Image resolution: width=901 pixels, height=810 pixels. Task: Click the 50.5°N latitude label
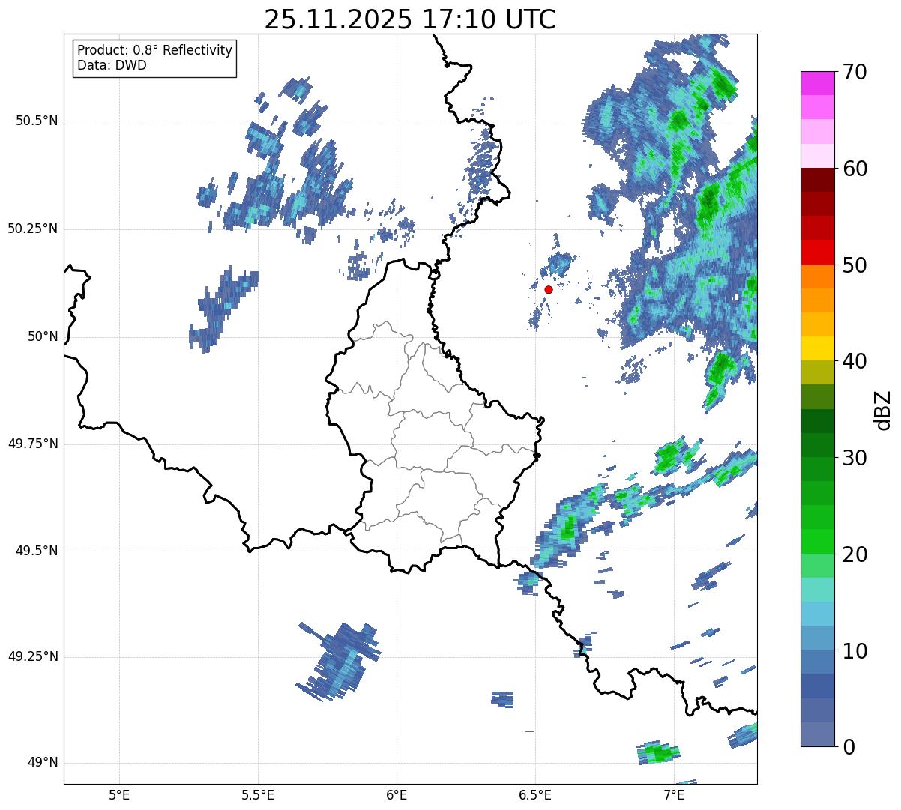pos(37,121)
